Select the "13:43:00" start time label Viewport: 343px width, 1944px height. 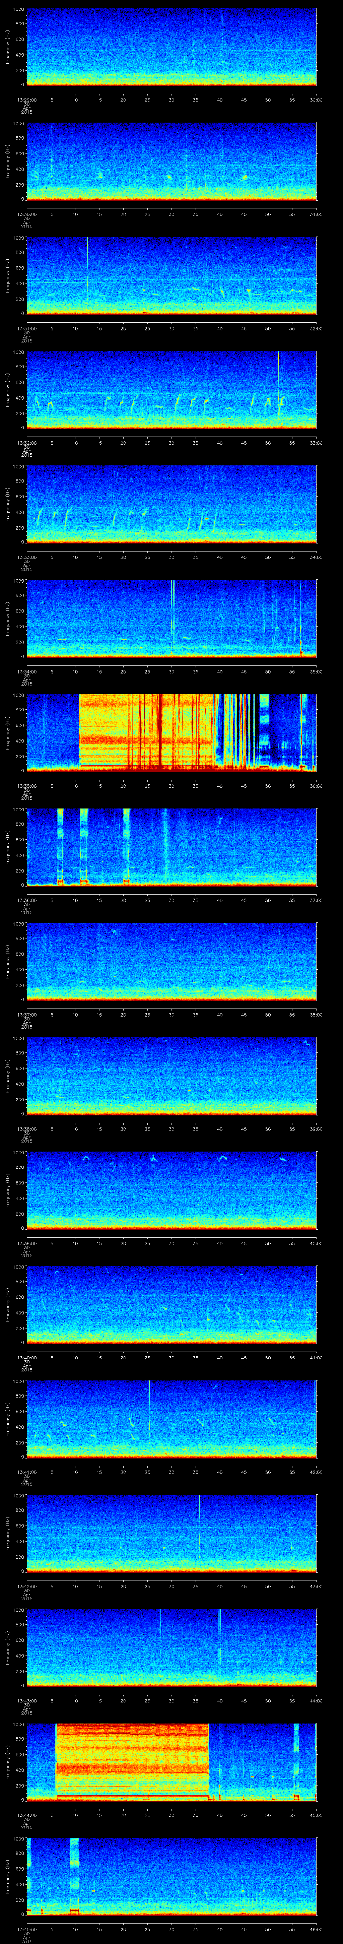point(26,1699)
